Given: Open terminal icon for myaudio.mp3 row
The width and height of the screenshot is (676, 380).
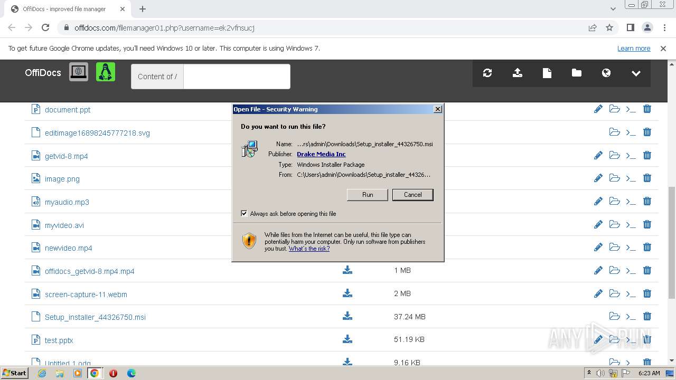Looking at the screenshot, I should point(631,202).
